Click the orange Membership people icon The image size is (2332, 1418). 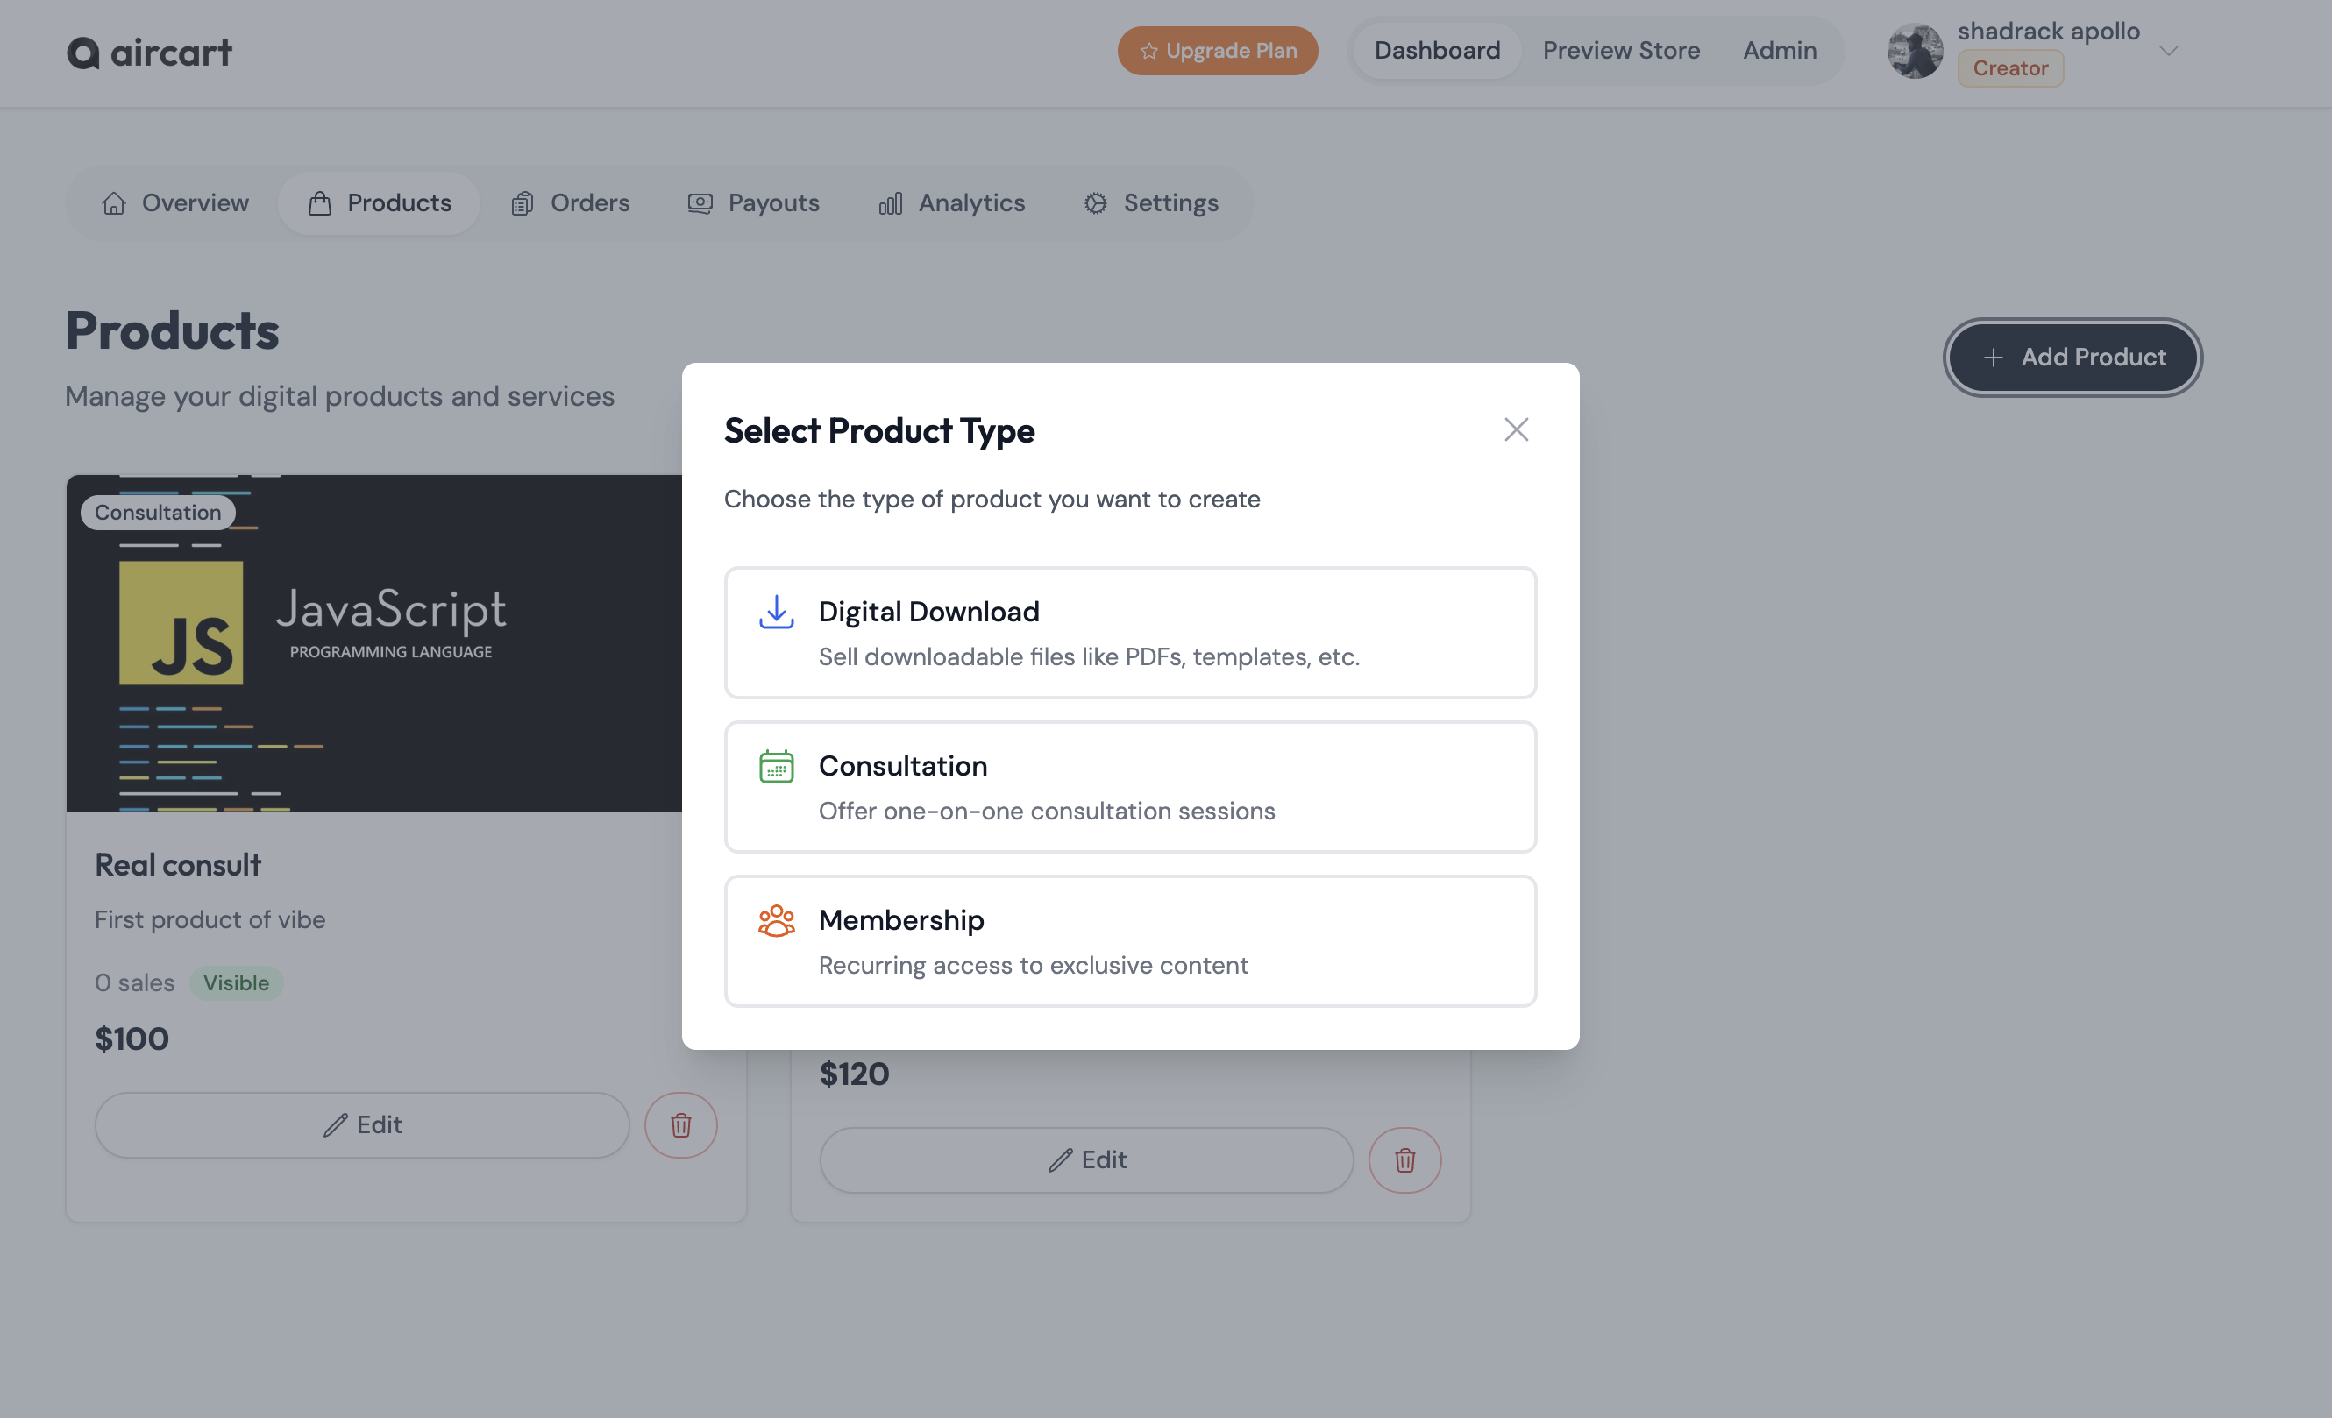click(x=776, y=920)
